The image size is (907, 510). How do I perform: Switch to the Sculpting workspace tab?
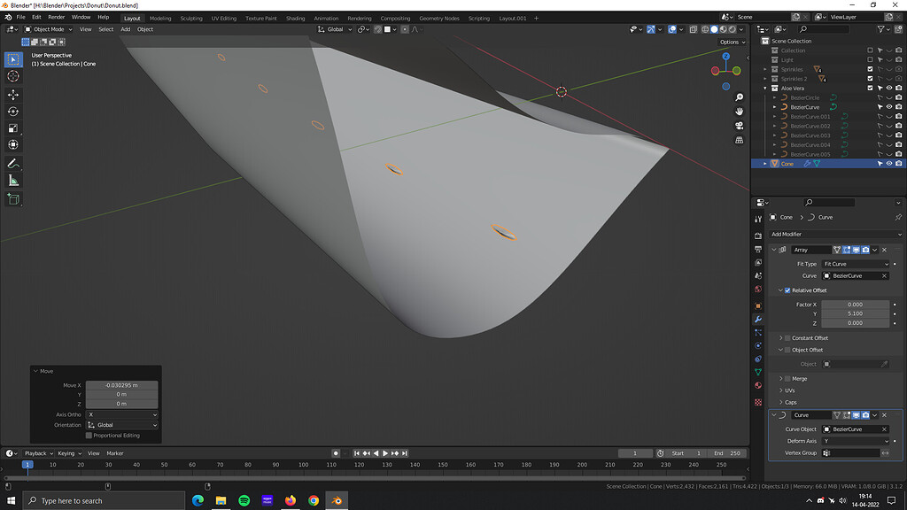[191, 18]
